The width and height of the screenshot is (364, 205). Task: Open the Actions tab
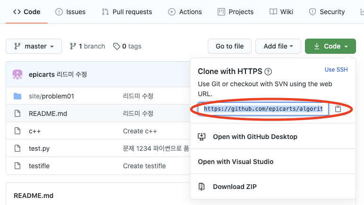[185, 12]
